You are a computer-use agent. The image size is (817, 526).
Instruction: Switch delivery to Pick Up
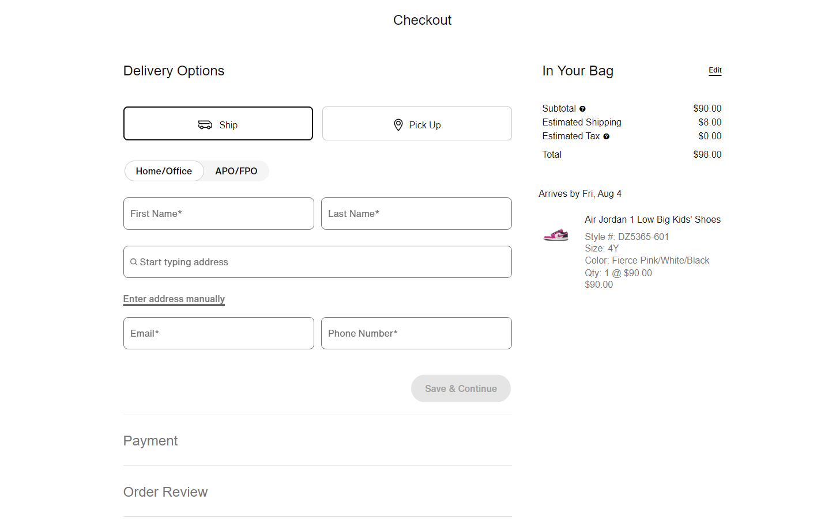pyautogui.click(x=416, y=123)
